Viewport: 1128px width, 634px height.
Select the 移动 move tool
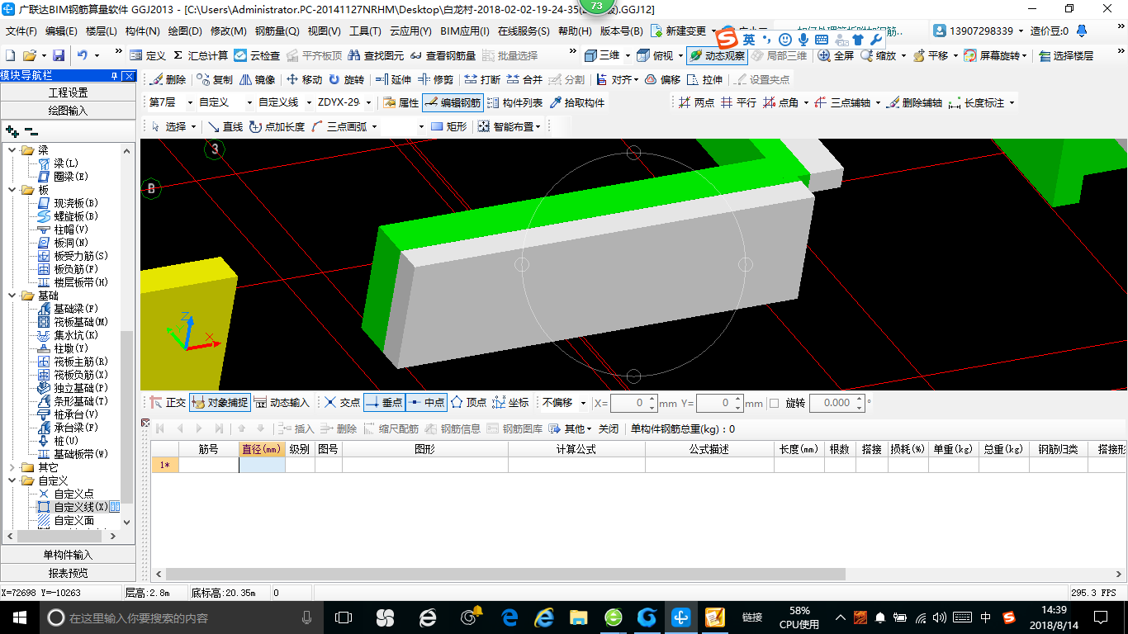coord(304,80)
